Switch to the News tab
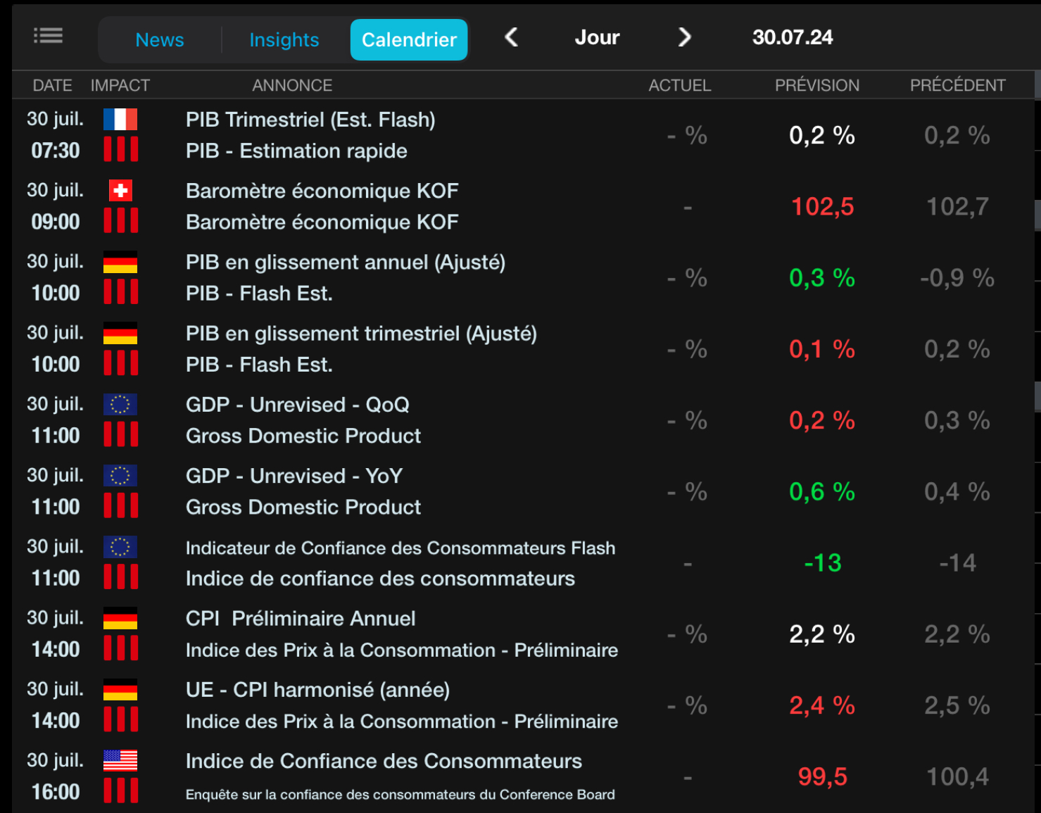Viewport: 1041px width, 813px height. click(160, 40)
